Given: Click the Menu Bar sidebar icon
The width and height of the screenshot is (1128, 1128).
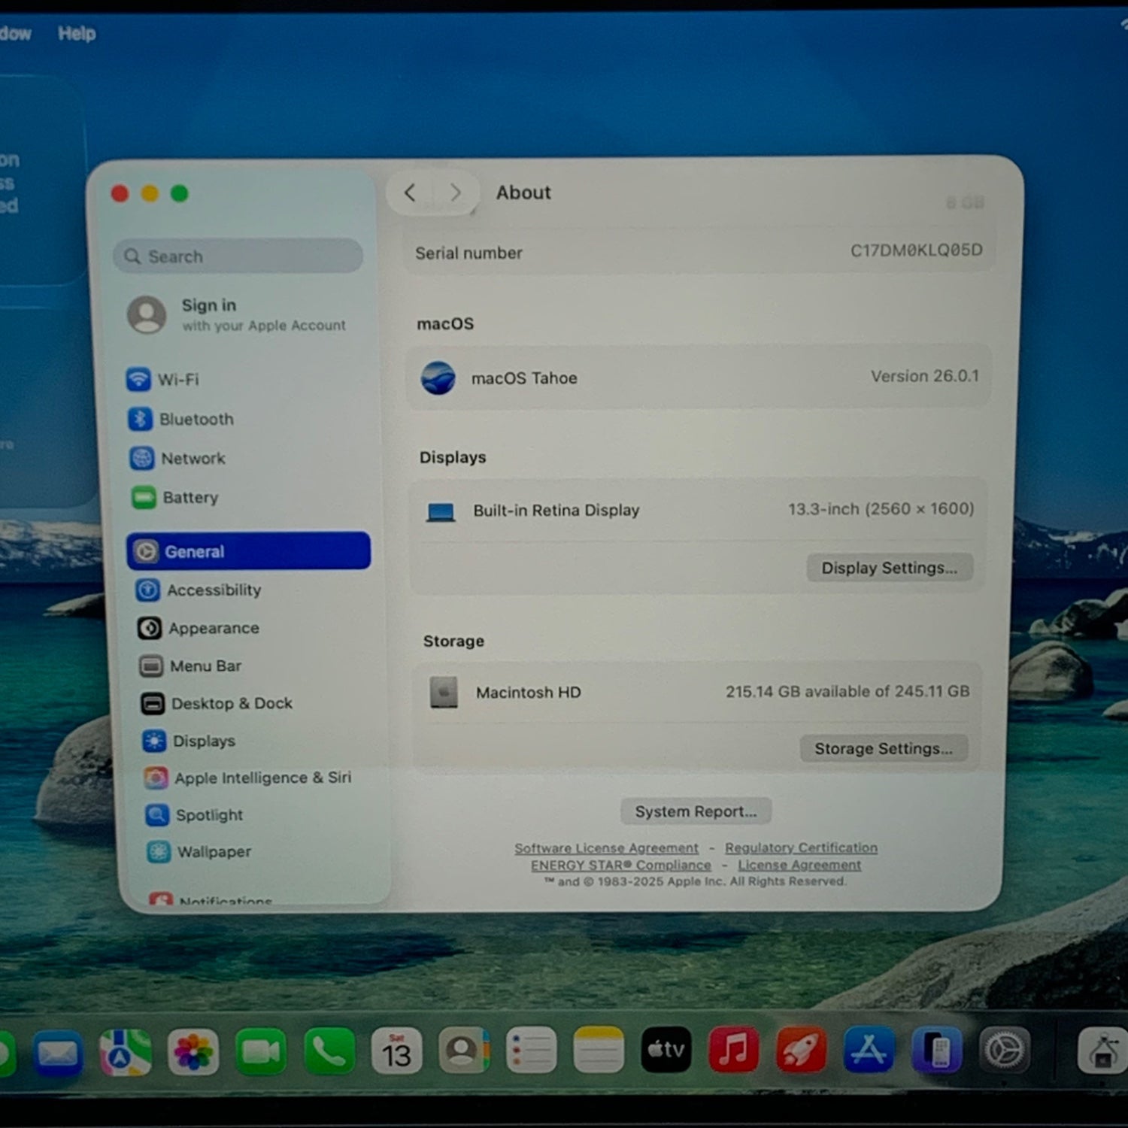Looking at the screenshot, I should [151, 666].
